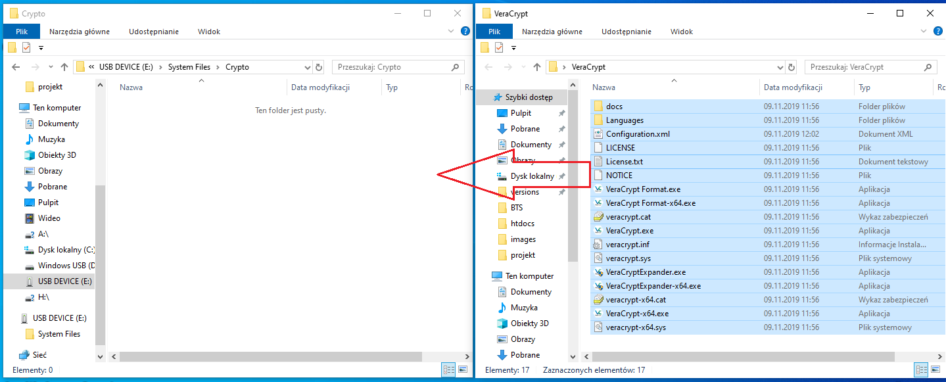Switch to large icons view in VeraCrypt window
This screenshot has width=946, height=382.
(935, 370)
